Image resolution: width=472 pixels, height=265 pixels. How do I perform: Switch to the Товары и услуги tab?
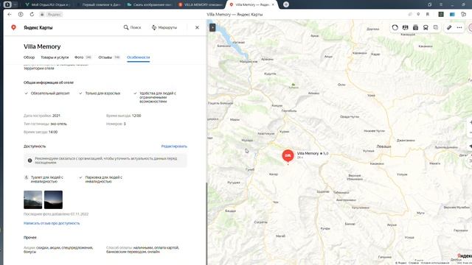(x=55, y=57)
